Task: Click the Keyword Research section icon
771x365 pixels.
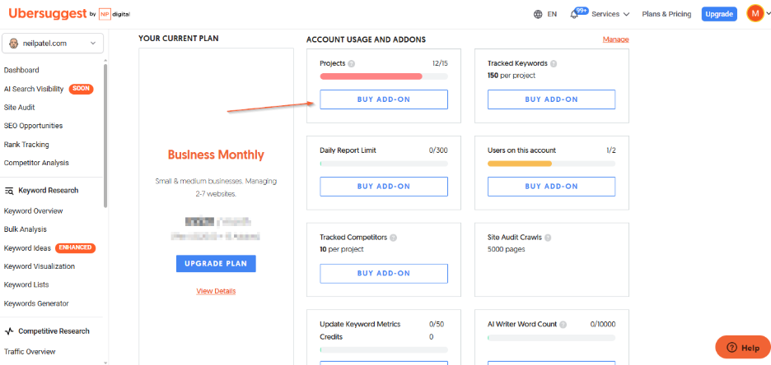Action: click(x=9, y=191)
